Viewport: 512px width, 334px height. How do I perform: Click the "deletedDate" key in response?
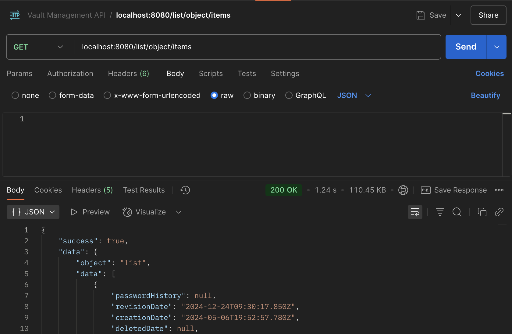click(140, 329)
